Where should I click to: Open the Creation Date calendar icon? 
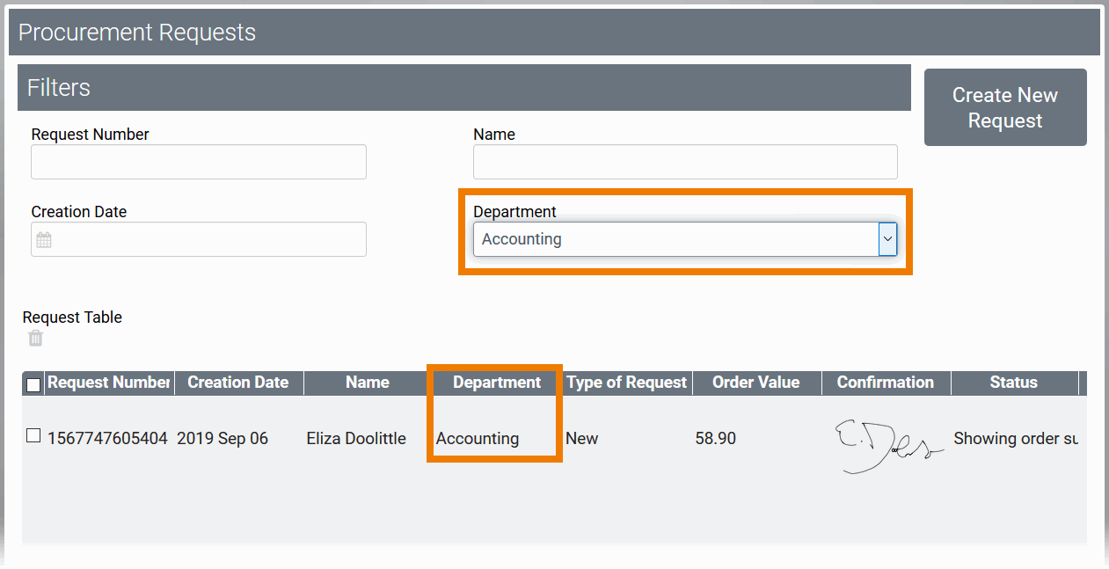coord(44,239)
